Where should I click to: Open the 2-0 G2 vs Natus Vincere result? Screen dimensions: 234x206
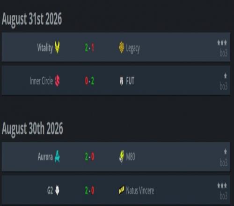[89, 191]
